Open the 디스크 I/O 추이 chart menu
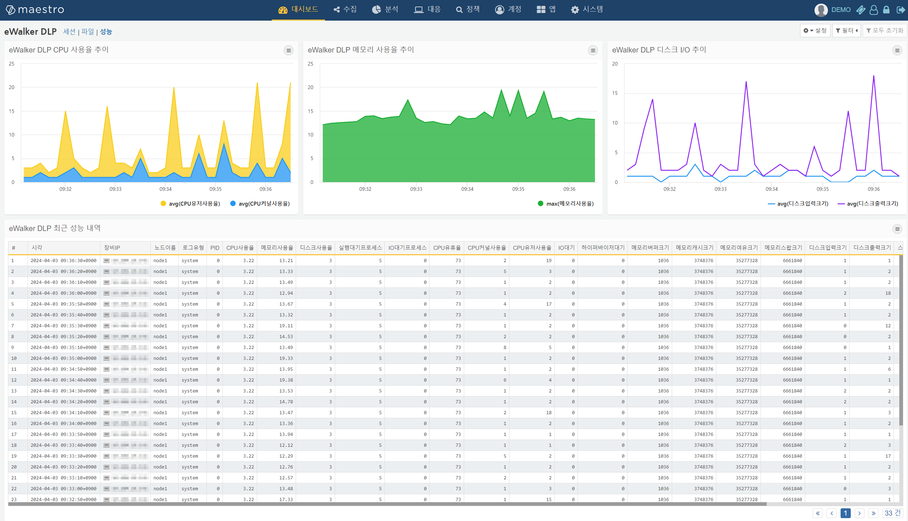 [897, 50]
